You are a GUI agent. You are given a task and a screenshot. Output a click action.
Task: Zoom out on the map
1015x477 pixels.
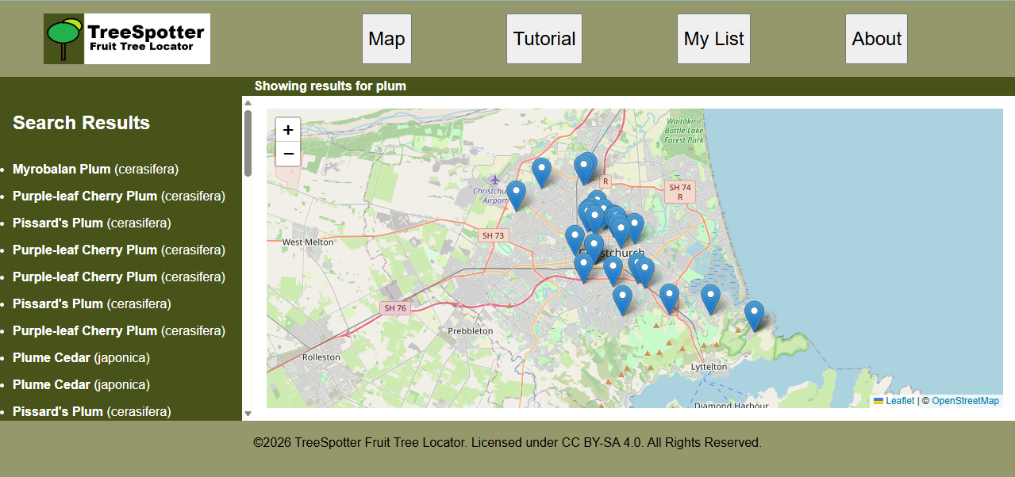pos(288,154)
